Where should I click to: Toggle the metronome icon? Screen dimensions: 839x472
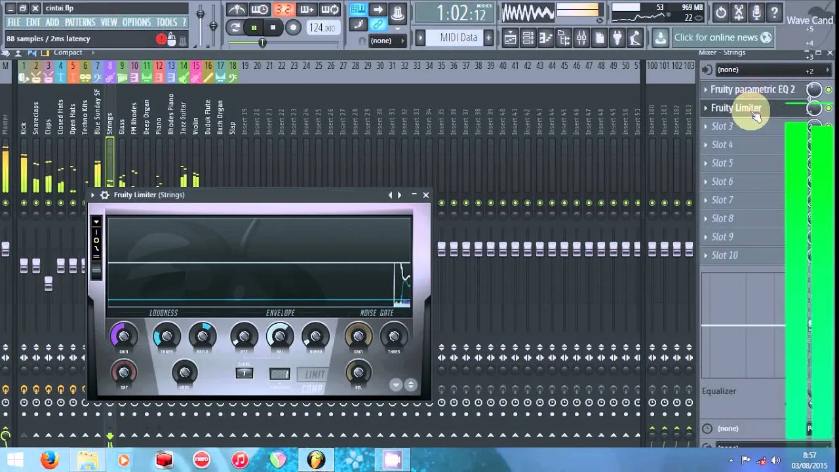[237, 10]
